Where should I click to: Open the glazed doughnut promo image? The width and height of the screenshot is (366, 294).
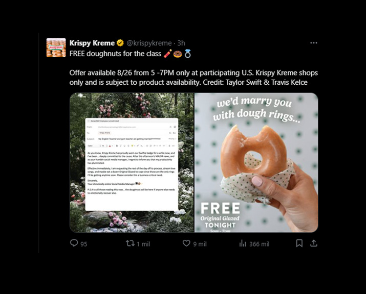click(x=256, y=162)
